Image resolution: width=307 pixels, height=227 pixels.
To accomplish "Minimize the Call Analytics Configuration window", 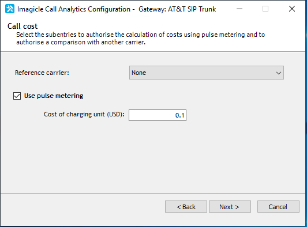I will click(239, 9).
